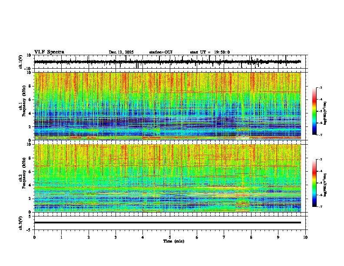
Task: Click the ch.2 spectrogram plot
Action: 168,178
